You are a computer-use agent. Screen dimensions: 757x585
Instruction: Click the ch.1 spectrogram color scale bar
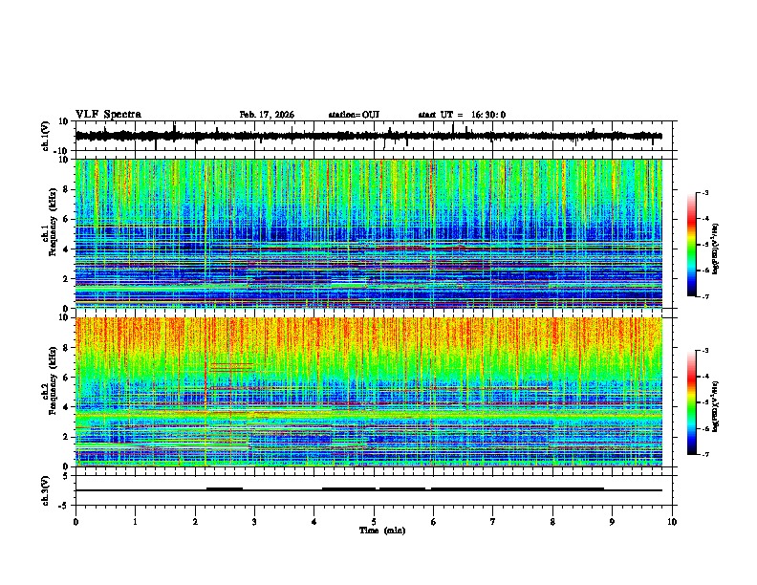(691, 245)
